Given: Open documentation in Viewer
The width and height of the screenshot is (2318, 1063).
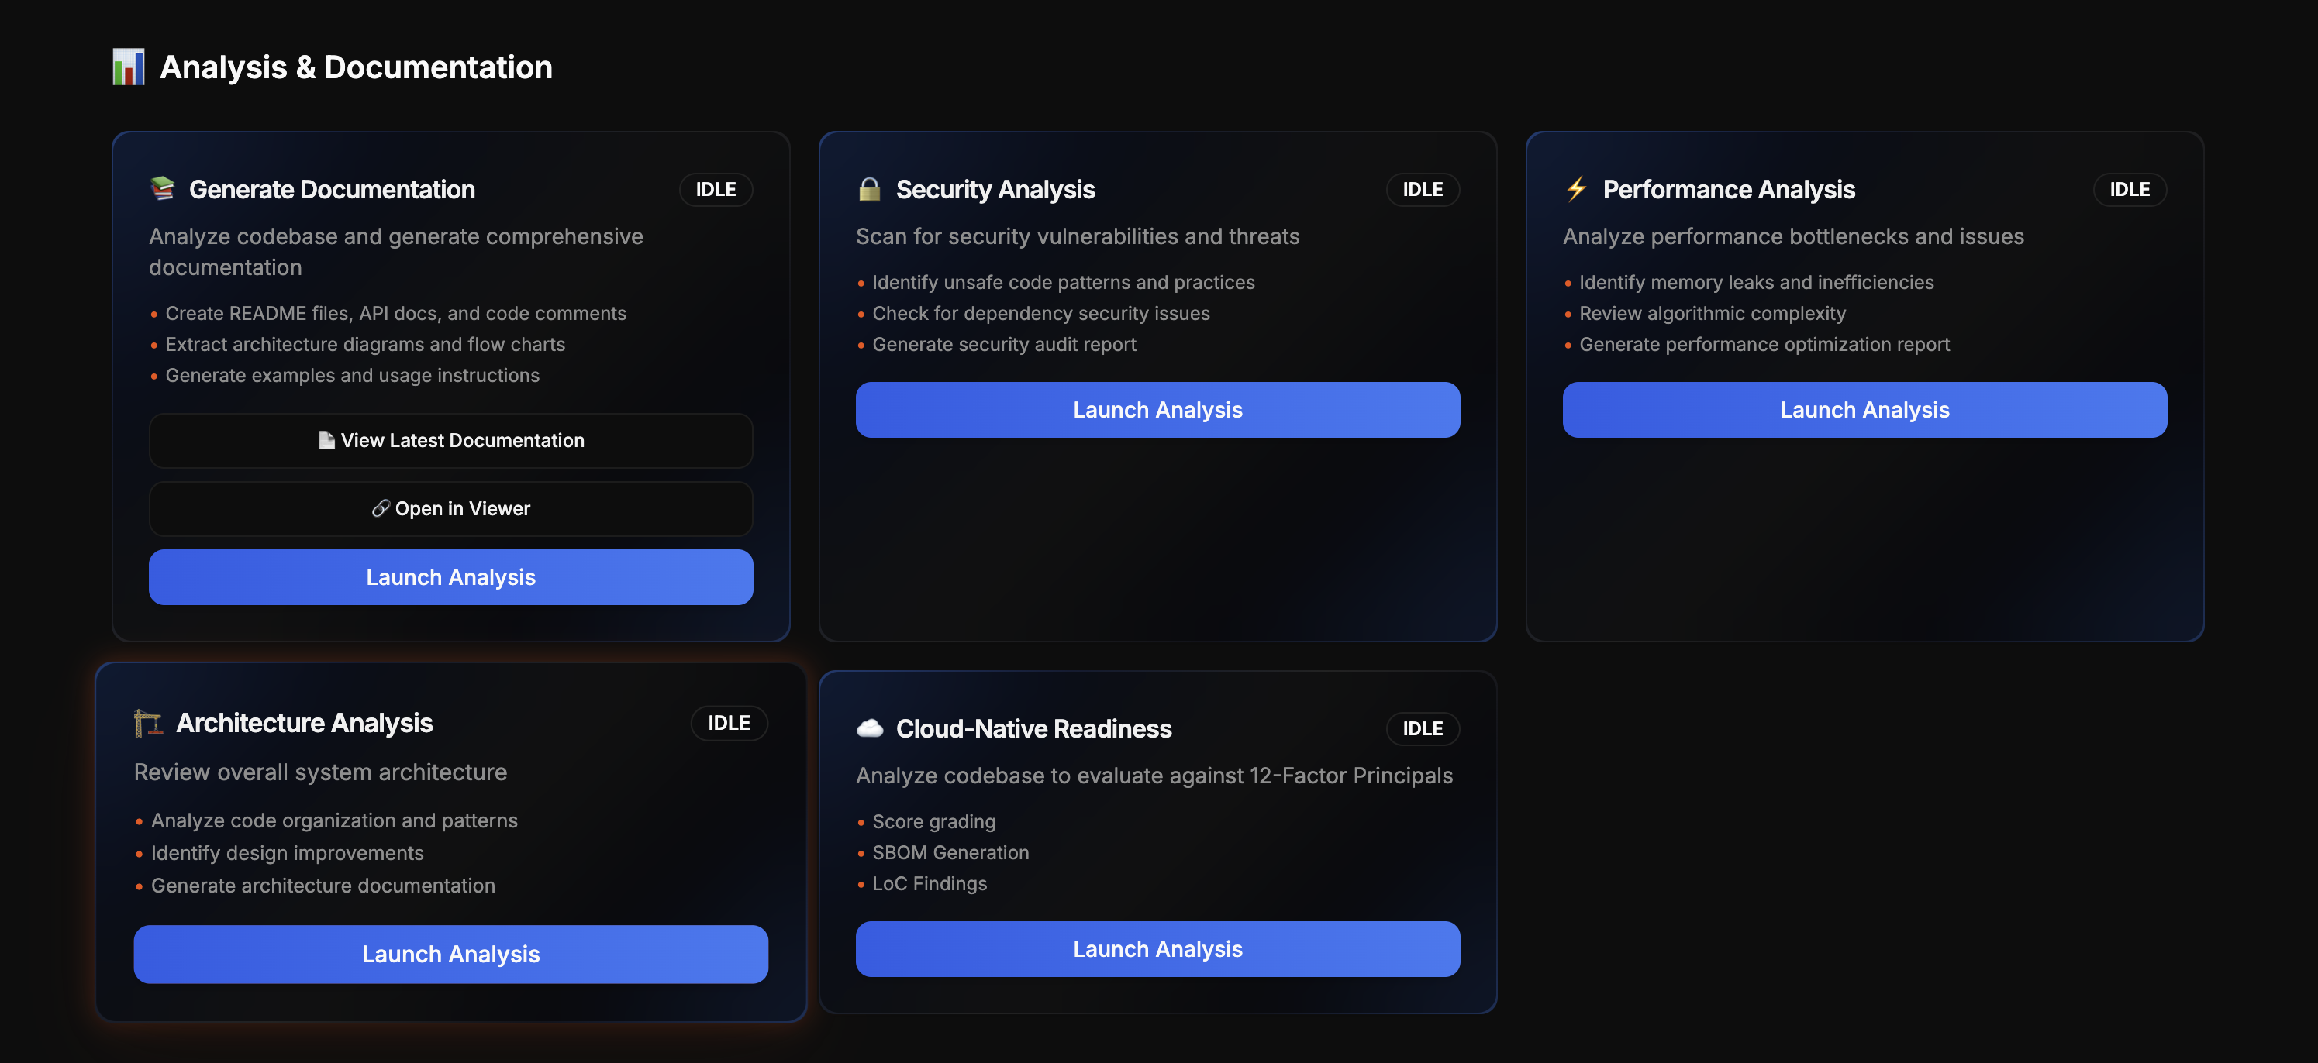Looking at the screenshot, I should 450,508.
